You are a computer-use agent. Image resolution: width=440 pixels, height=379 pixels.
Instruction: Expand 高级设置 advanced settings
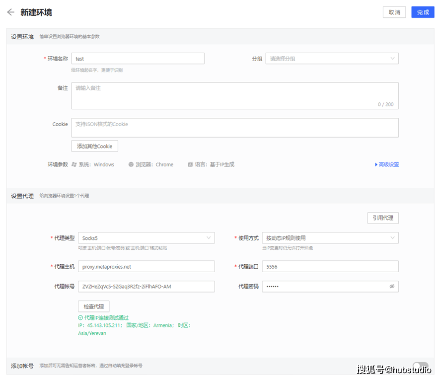pos(387,164)
